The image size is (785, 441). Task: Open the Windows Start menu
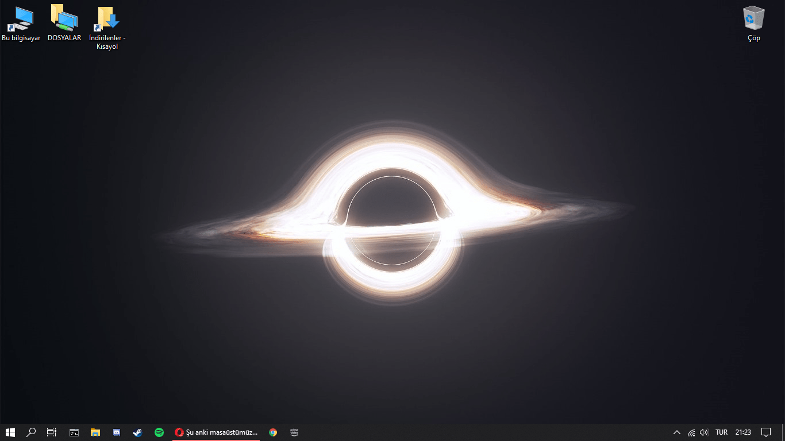[10, 432]
